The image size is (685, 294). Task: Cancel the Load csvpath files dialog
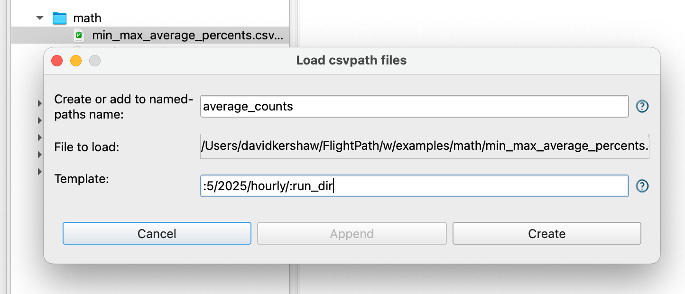[157, 234]
